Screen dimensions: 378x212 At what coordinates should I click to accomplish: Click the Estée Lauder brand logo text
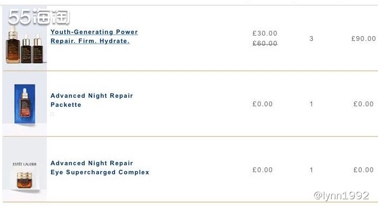click(x=24, y=164)
